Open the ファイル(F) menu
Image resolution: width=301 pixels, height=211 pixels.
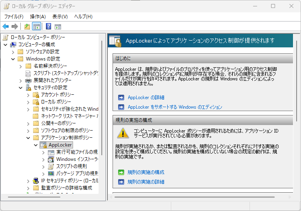(x=14, y=16)
